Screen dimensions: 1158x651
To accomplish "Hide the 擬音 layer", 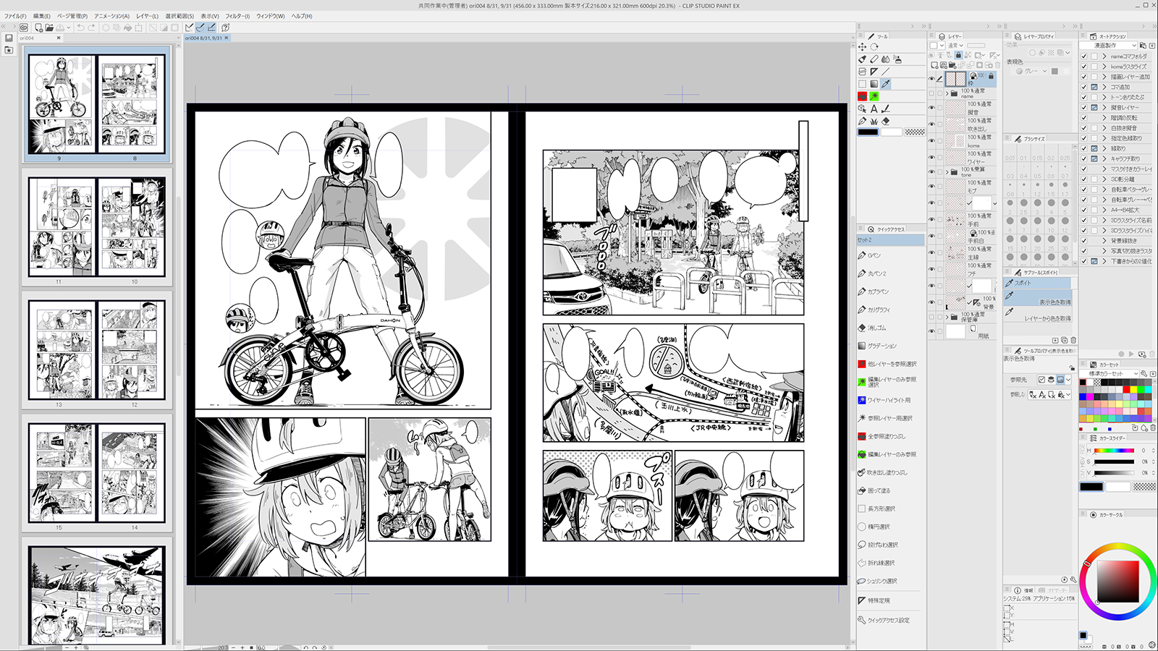I will tap(931, 108).
